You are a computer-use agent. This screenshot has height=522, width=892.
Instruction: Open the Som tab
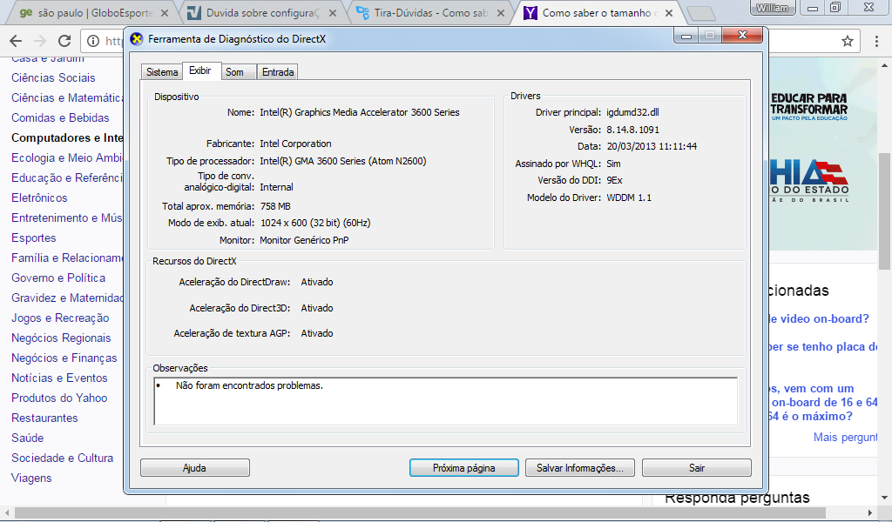(234, 72)
